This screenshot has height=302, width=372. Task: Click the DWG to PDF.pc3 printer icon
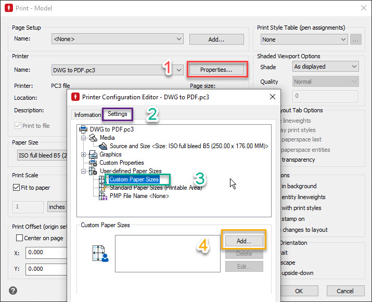(x=83, y=129)
